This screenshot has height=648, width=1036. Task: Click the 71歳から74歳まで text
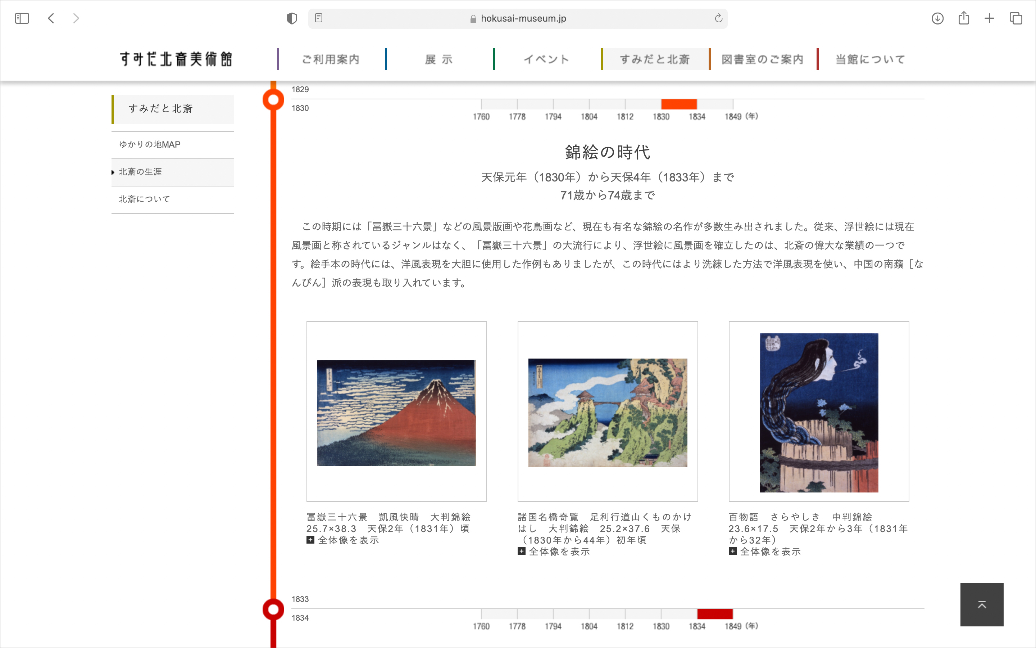[x=608, y=195]
